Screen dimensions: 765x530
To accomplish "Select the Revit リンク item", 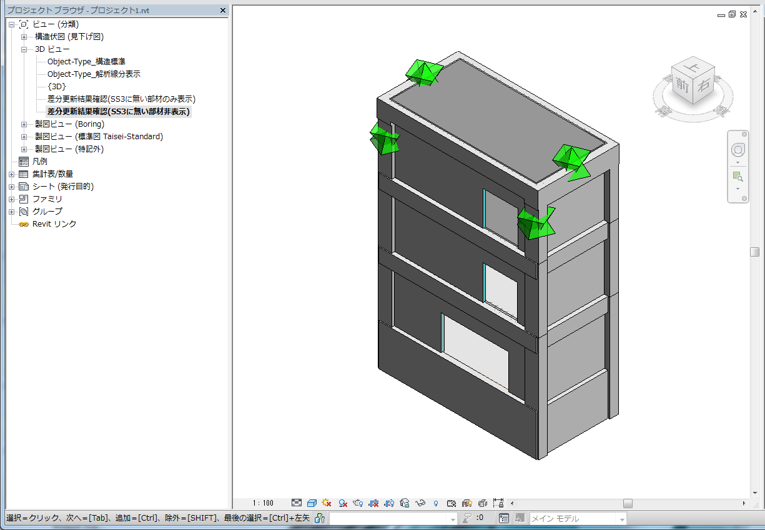I will click(x=54, y=224).
